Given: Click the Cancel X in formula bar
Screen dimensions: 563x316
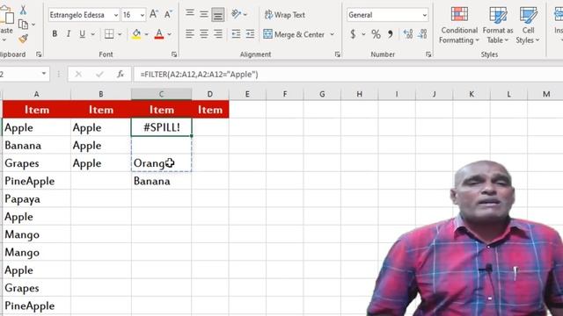Looking at the screenshot, I should [78, 74].
